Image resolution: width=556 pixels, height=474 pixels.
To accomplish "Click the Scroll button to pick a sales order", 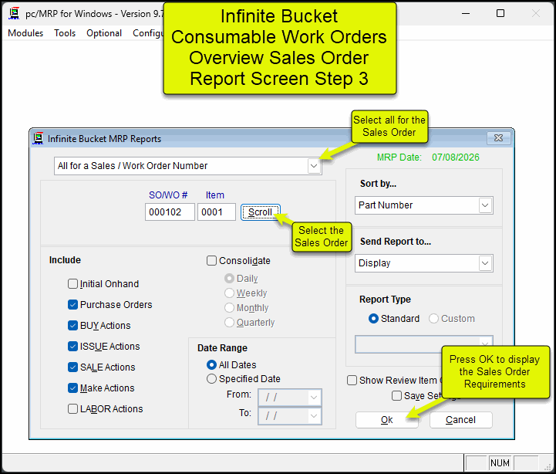I will pos(261,212).
